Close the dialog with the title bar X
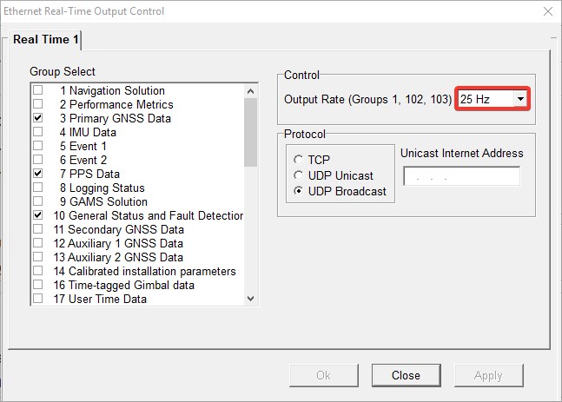The width and height of the screenshot is (562, 402). [x=546, y=11]
